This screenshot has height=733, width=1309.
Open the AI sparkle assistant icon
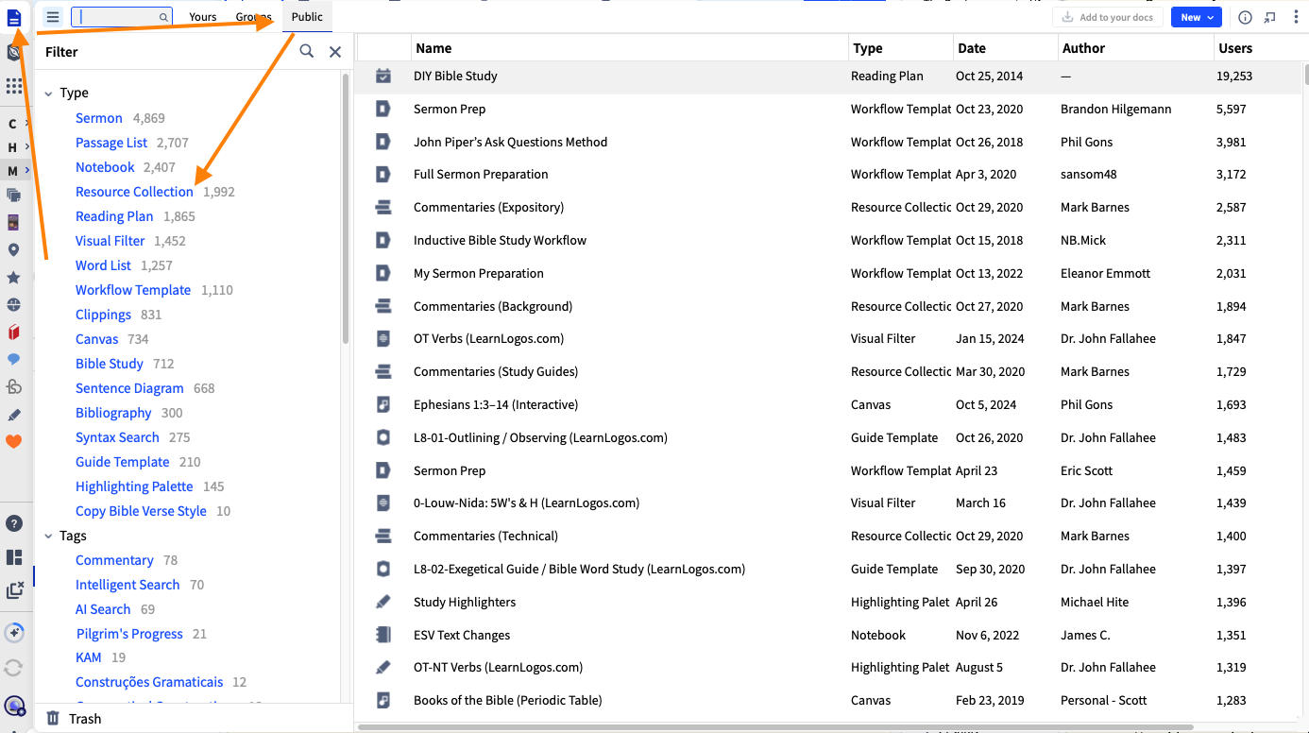(14, 633)
